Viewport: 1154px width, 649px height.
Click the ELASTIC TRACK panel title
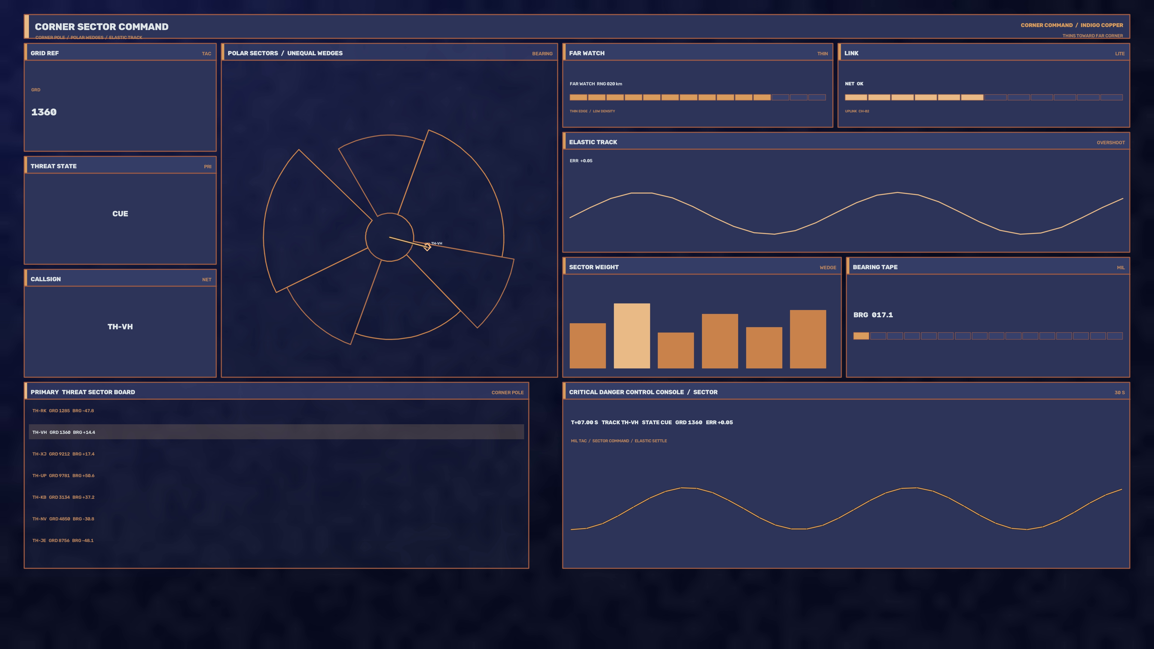pos(593,142)
